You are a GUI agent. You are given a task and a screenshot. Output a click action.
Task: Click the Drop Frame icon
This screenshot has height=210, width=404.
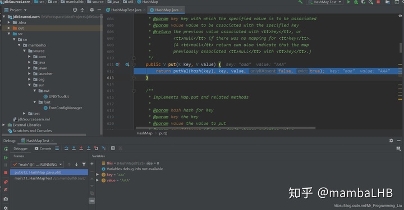[x=96, y=148]
